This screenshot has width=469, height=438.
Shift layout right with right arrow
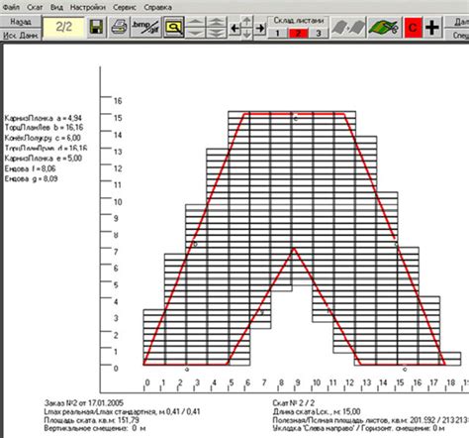pos(260,29)
